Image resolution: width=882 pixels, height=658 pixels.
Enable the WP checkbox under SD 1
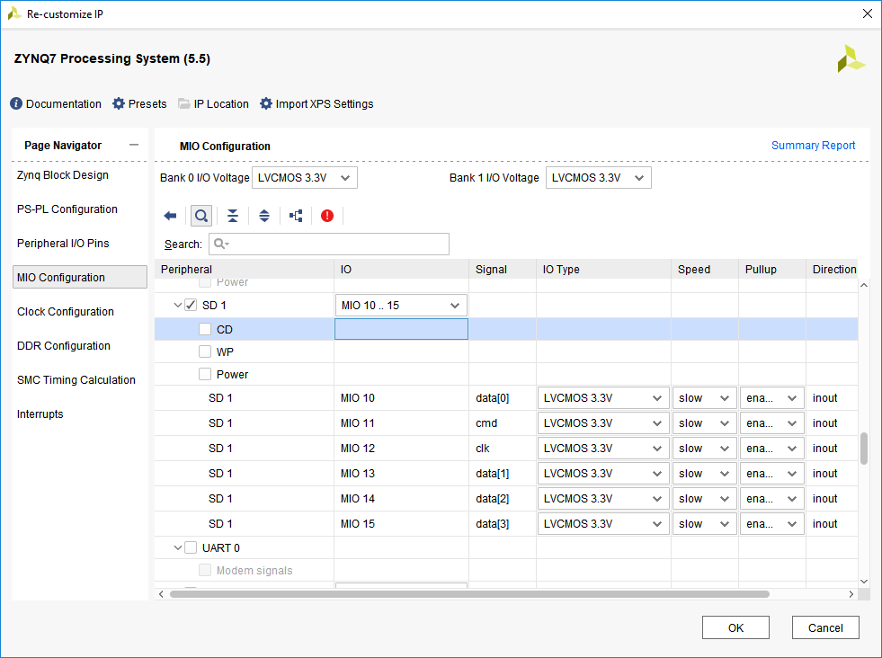[205, 351]
